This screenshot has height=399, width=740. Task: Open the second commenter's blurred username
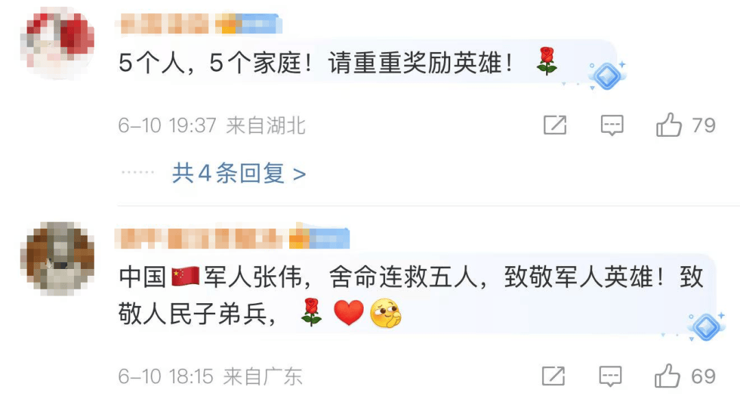pos(201,238)
